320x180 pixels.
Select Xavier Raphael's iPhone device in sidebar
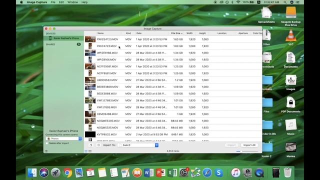pos(63,38)
